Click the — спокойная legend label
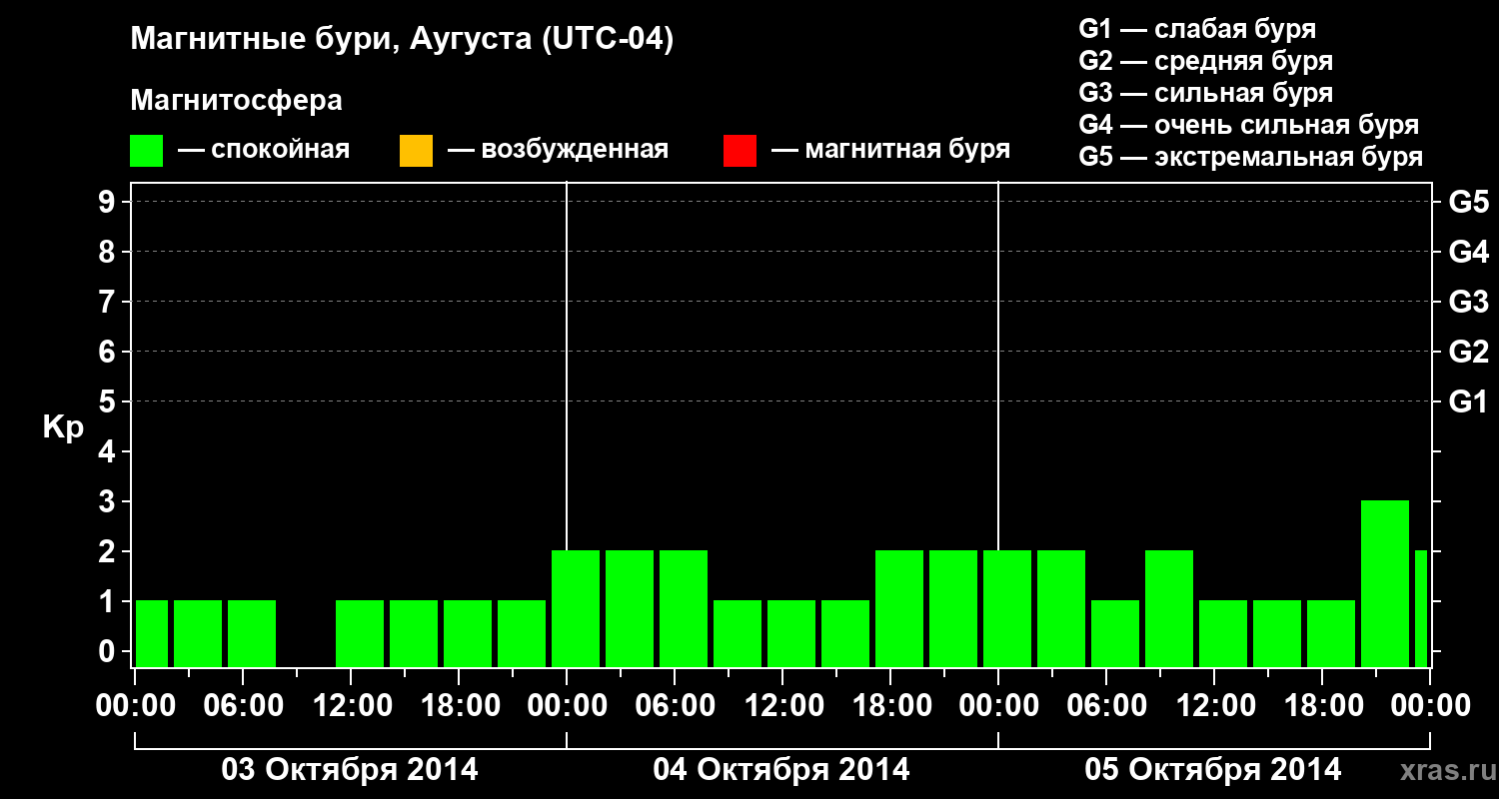Image resolution: width=1499 pixels, height=799 pixels. point(264,150)
